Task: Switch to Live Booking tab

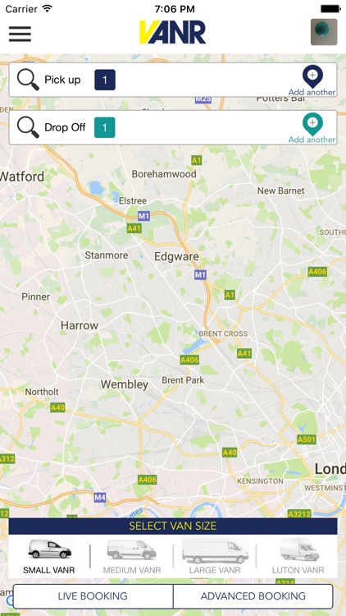Action: [93, 596]
